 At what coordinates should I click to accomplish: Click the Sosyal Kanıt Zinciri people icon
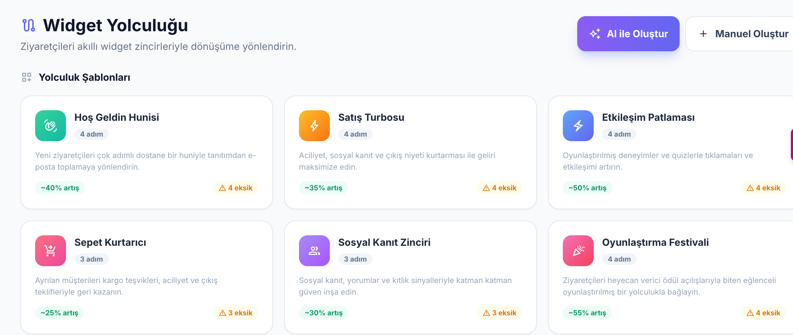tap(314, 250)
